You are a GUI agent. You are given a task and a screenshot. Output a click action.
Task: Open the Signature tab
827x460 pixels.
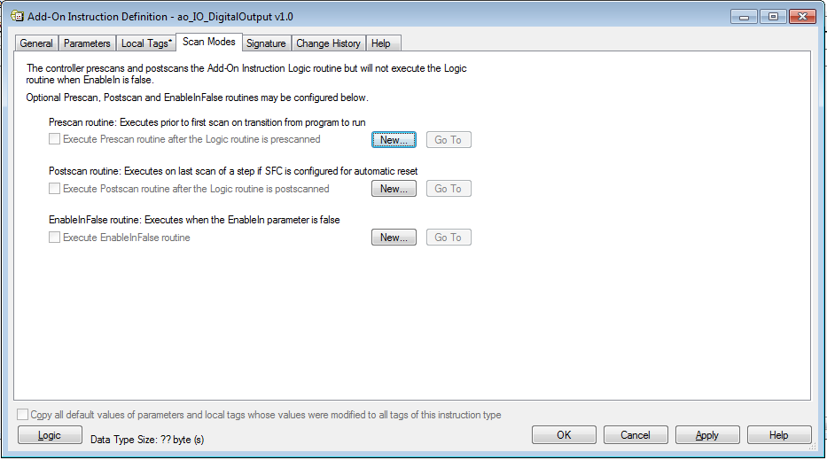click(266, 43)
